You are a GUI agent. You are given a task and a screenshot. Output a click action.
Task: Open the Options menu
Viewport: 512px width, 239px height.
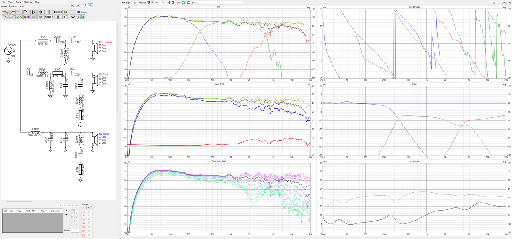click(28, 2)
